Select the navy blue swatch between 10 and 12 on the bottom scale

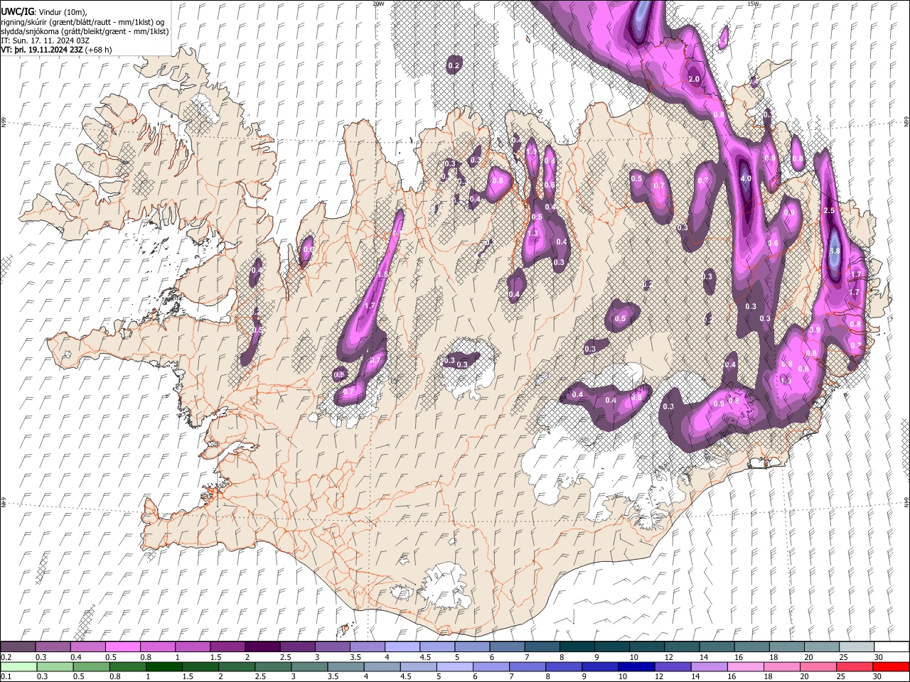click(x=636, y=666)
